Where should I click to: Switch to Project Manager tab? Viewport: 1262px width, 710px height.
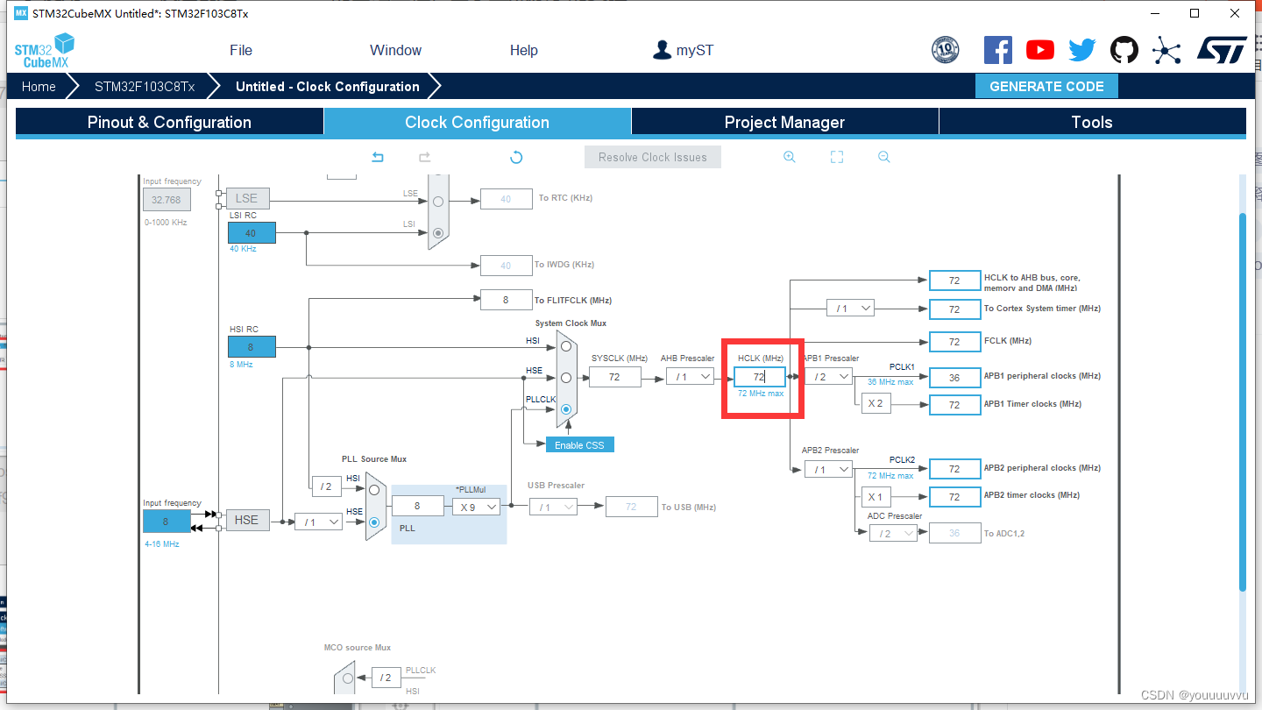click(784, 122)
